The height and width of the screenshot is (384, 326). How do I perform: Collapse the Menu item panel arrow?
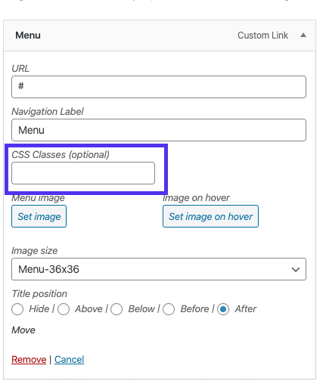coord(303,36)
